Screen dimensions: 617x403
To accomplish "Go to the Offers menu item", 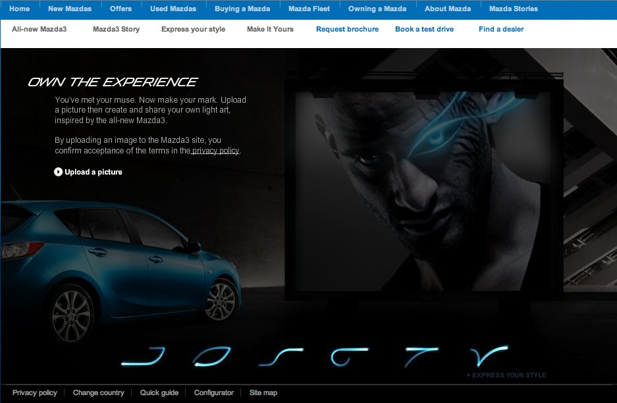I will click(121, 9).
